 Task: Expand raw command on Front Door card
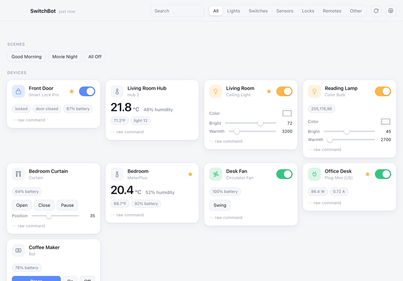coord(28,120)
